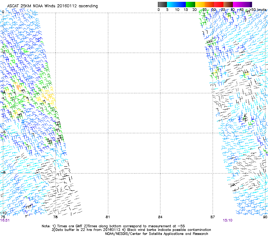The image size is (268, 236).
Task: Click the brown 35-40 knots color band
Action: pyautogui.click(x=228, y=4)
